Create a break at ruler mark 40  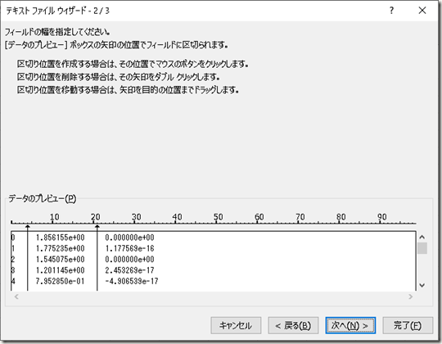click(x=176, y=223)
